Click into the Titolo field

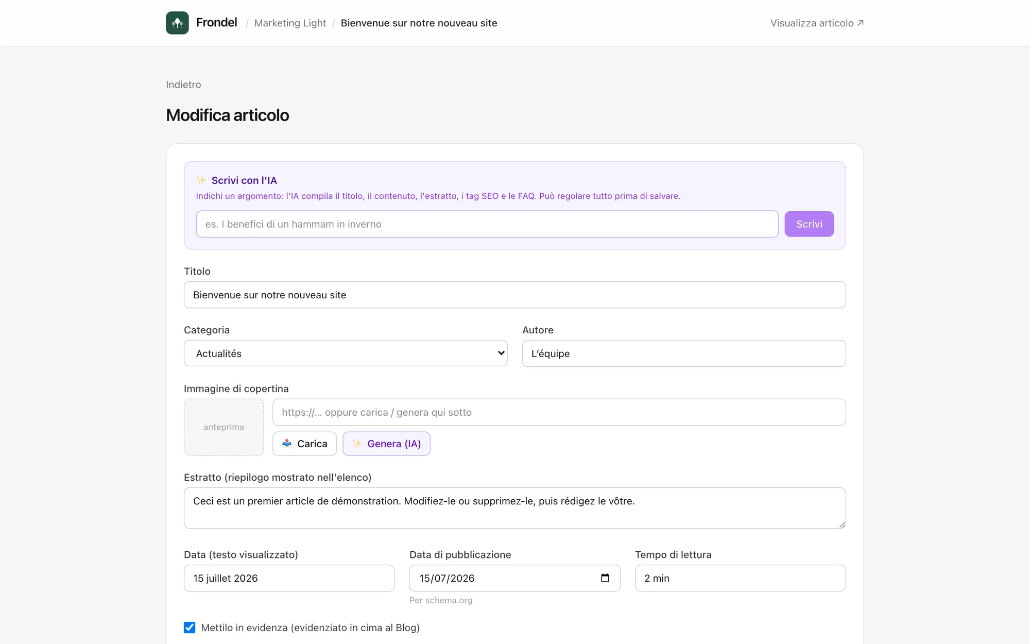(515, 295)
